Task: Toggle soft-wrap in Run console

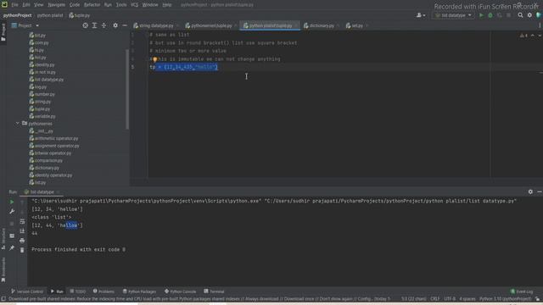Action: point(22,221)
